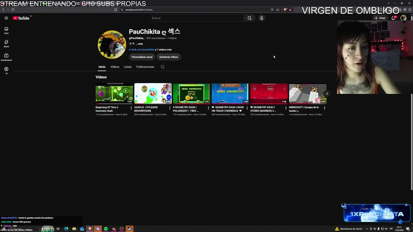Open the volume control in system tray
This screenshot has width=413, height=232.
[386, 229]
